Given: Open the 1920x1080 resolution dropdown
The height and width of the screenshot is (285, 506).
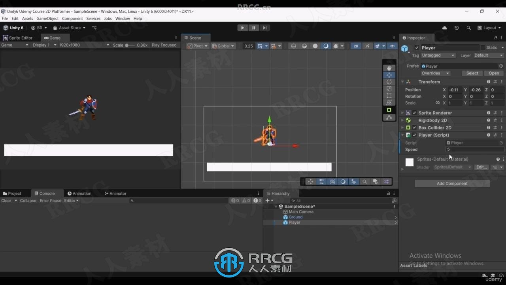Looking at the screenshot, I should click(x=84, y=45).
